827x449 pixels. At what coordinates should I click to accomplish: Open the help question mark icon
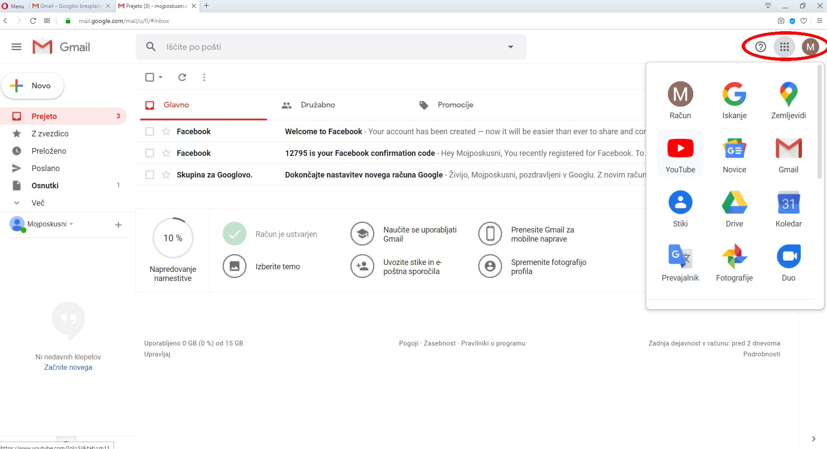tap(761, 47)
